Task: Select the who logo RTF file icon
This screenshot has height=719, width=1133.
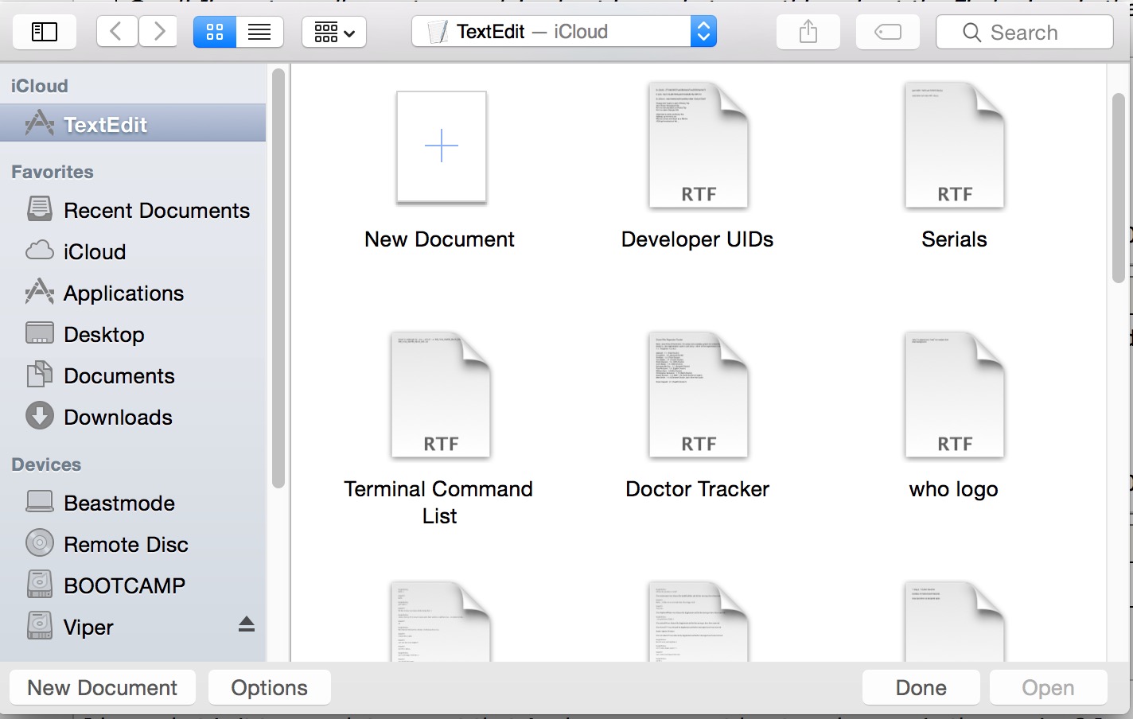Action: tap(955, 395)
